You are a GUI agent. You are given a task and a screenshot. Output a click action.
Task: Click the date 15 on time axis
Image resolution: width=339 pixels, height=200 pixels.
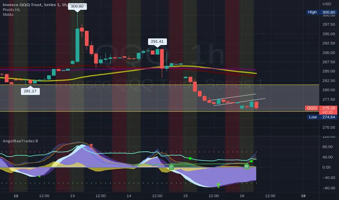(185, 196)
